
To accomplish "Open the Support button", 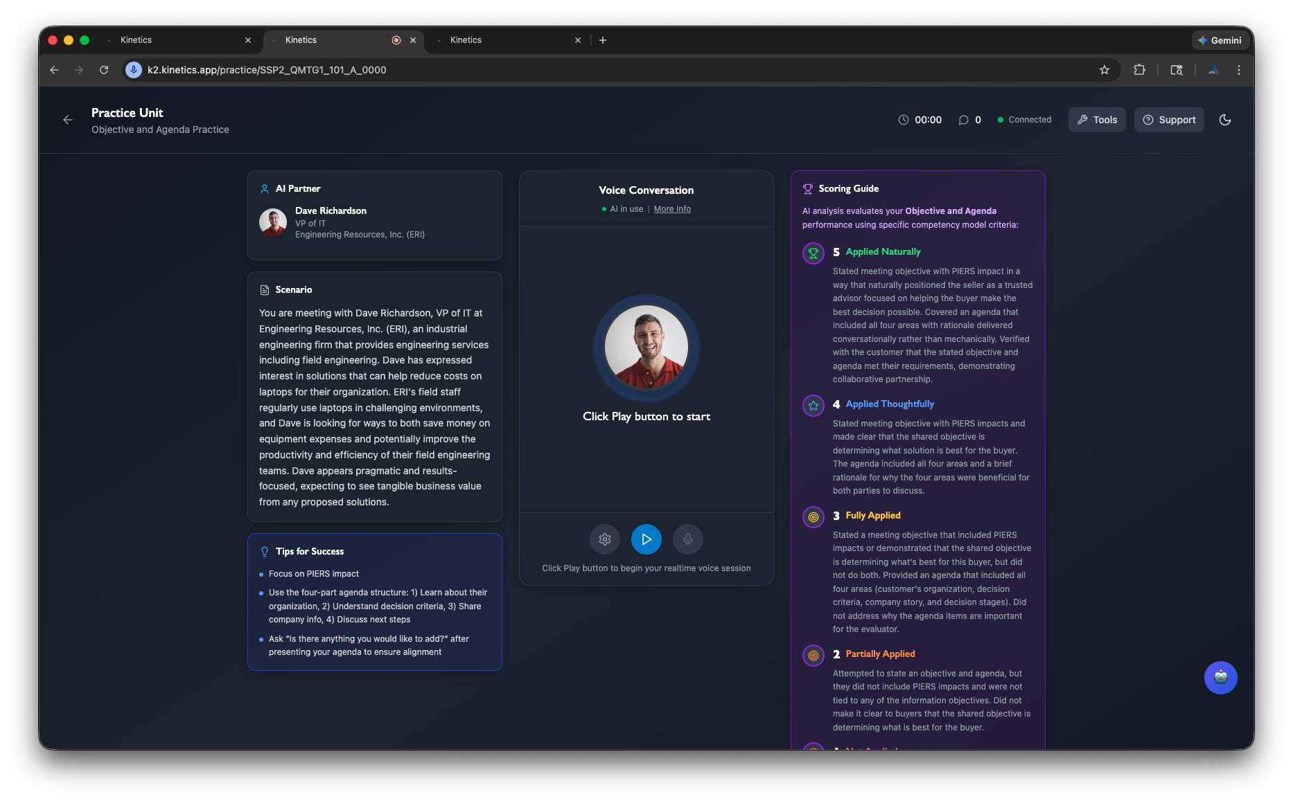I will tap(1169, 120).
